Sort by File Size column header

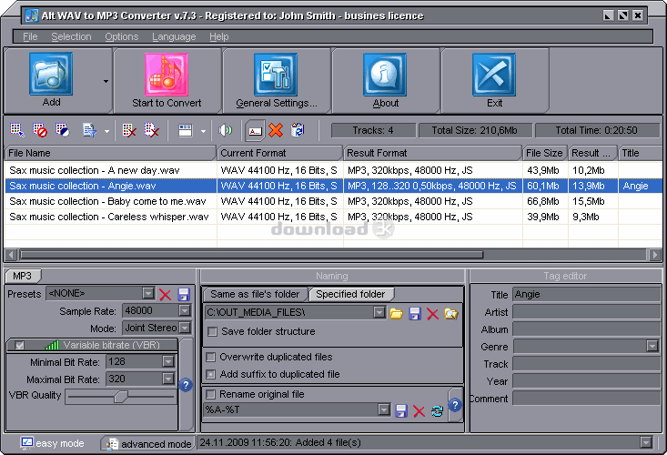[545, 153]
